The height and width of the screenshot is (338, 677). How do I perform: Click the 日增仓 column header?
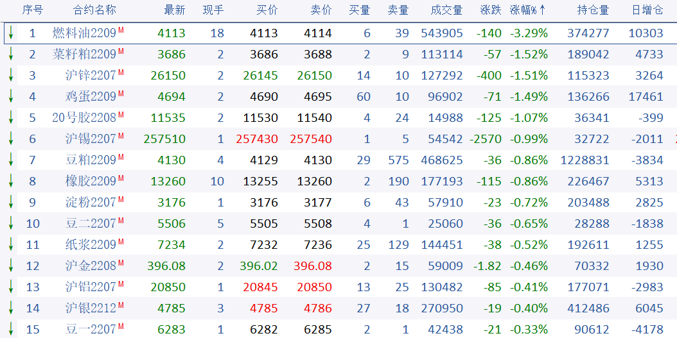pos(647,10)
